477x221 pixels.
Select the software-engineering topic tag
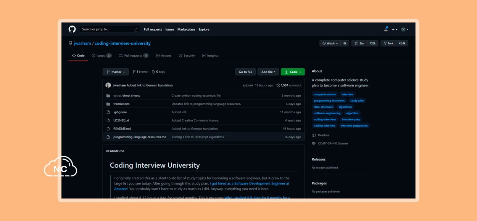(327, 113)
